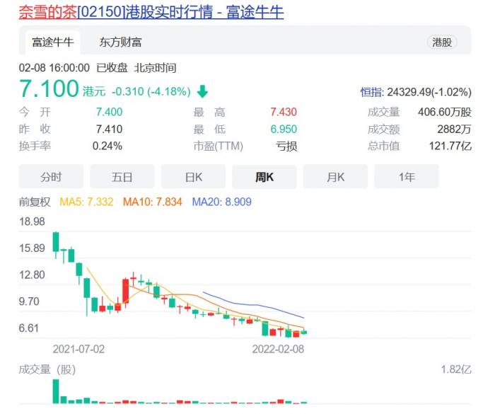Select the 周K chart view
Screen dimensions: 495x414
coord(264,177)
